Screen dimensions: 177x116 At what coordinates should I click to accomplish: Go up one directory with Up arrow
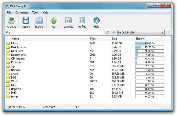tap(54, 21)
